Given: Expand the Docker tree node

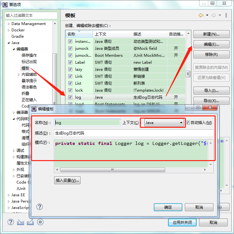Looking at the screenshot, I should tap(9, 30).
